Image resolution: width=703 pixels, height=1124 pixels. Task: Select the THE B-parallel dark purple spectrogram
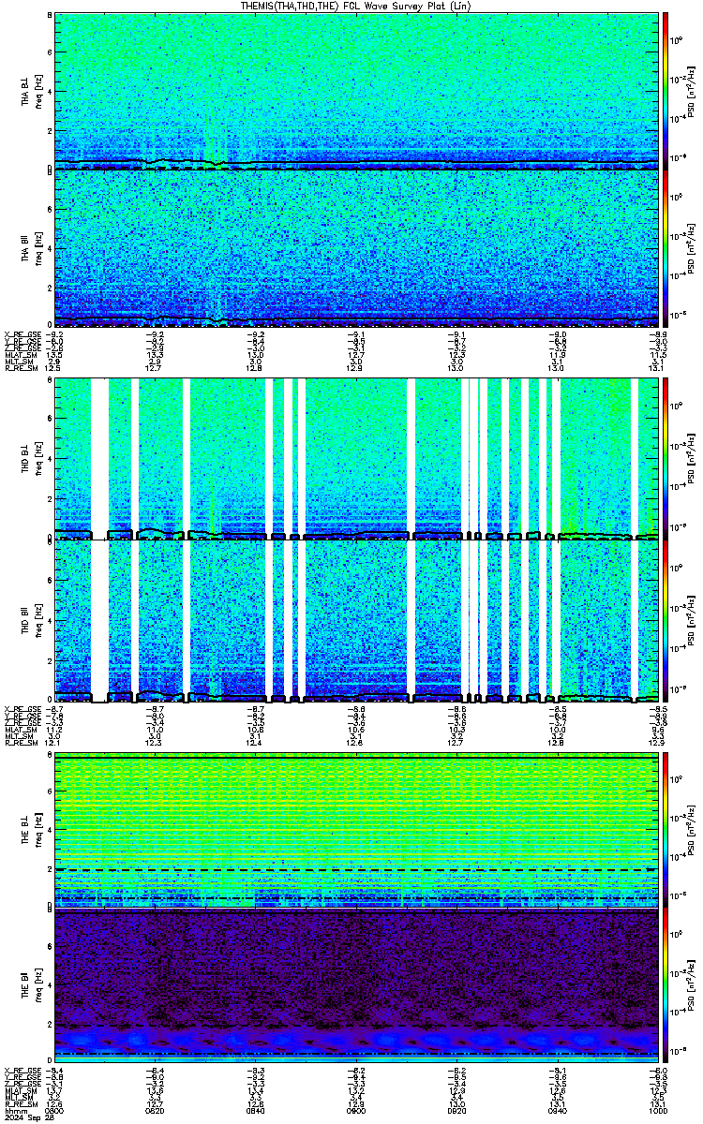click(354, 986)
